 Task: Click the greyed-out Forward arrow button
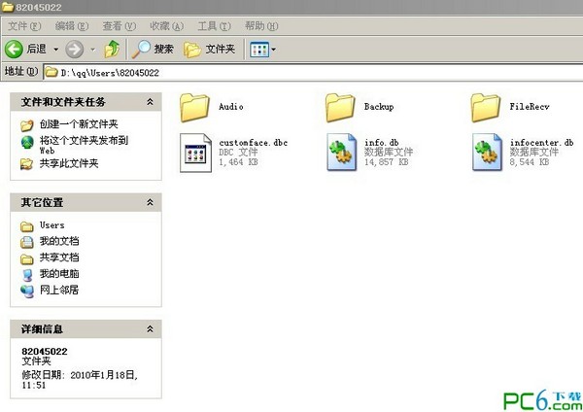[x=75, y=50]
